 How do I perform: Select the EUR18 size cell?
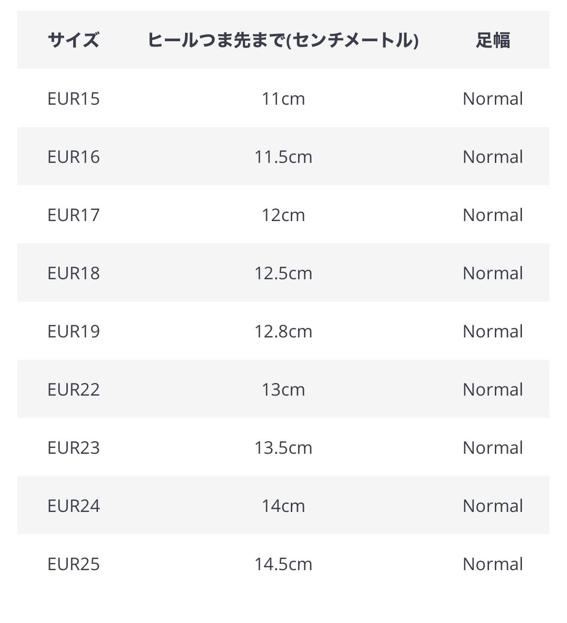point(74,273)
